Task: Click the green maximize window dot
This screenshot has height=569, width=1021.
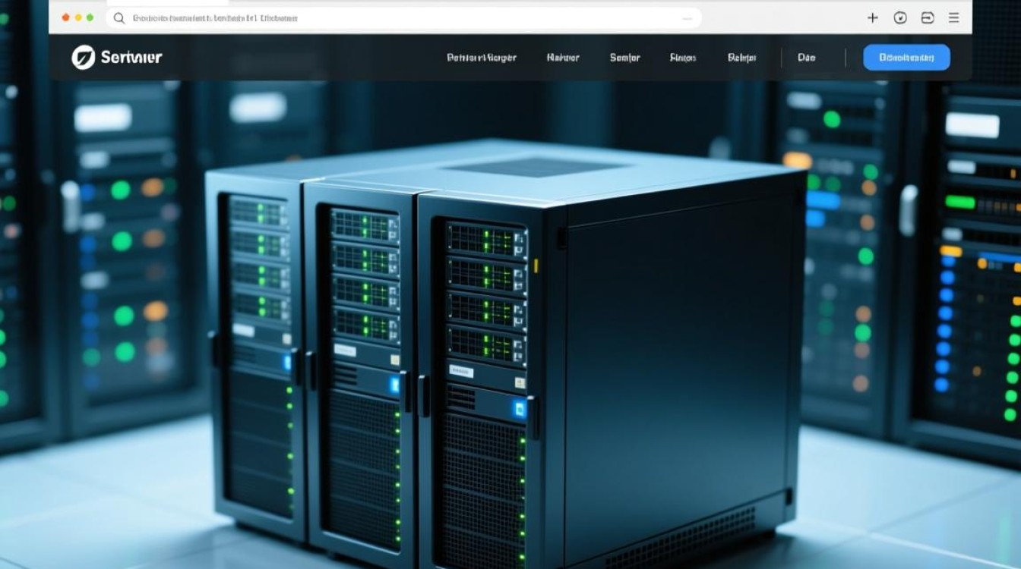Action: pyautogui.click(x=90, y=17)
